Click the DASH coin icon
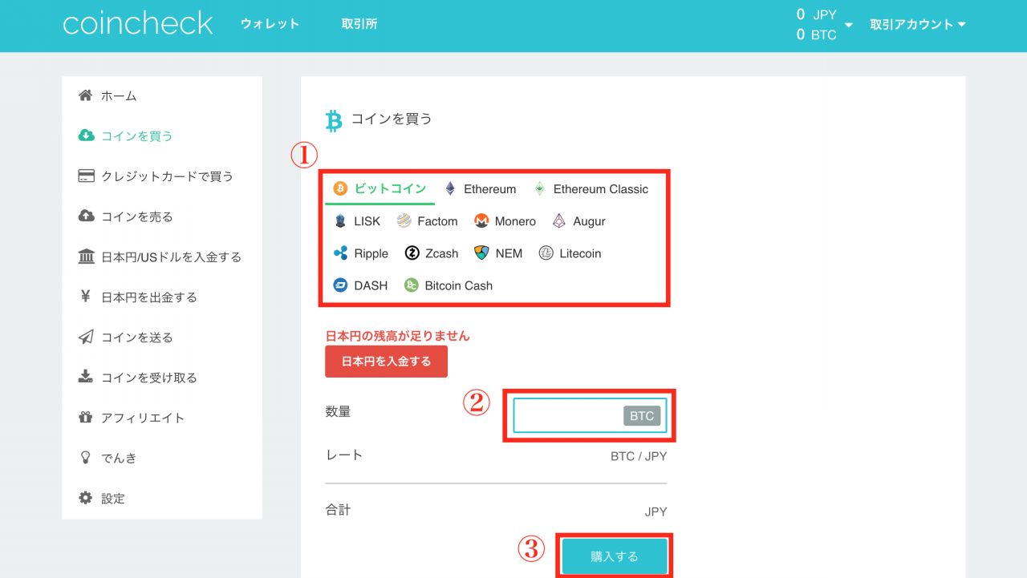Screen dimensions: 1027x578 [340, 285]
